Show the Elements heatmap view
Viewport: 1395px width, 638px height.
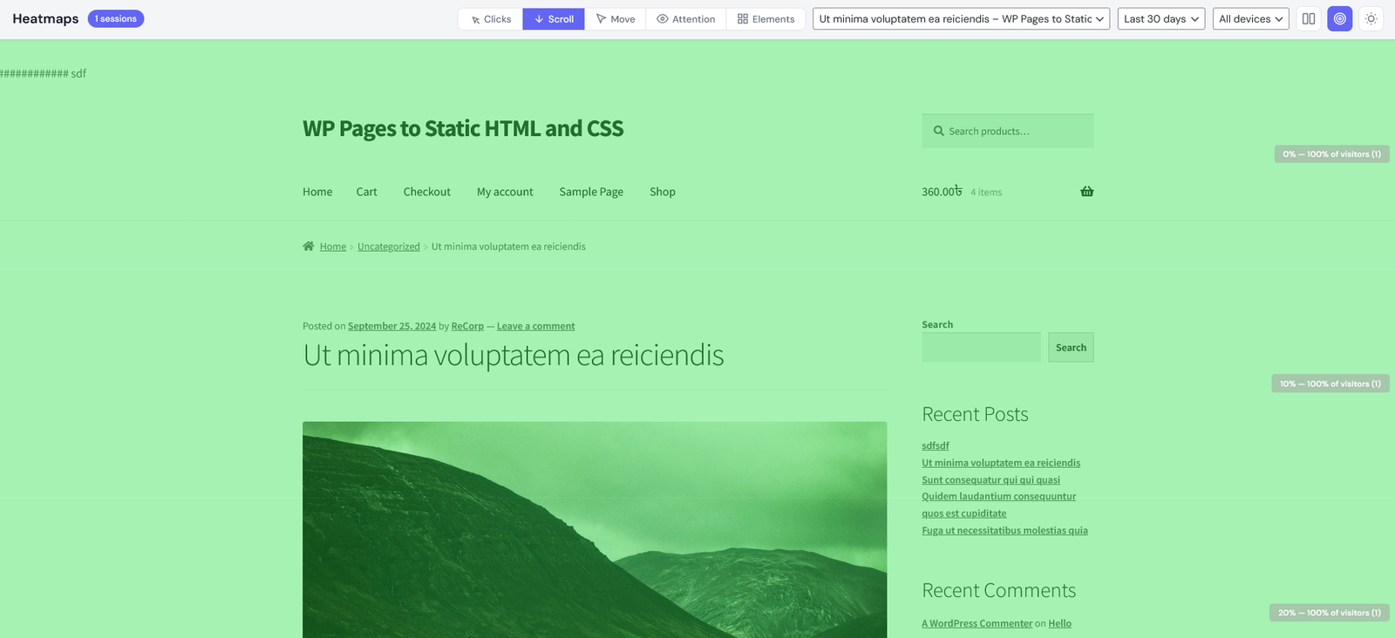766,19
